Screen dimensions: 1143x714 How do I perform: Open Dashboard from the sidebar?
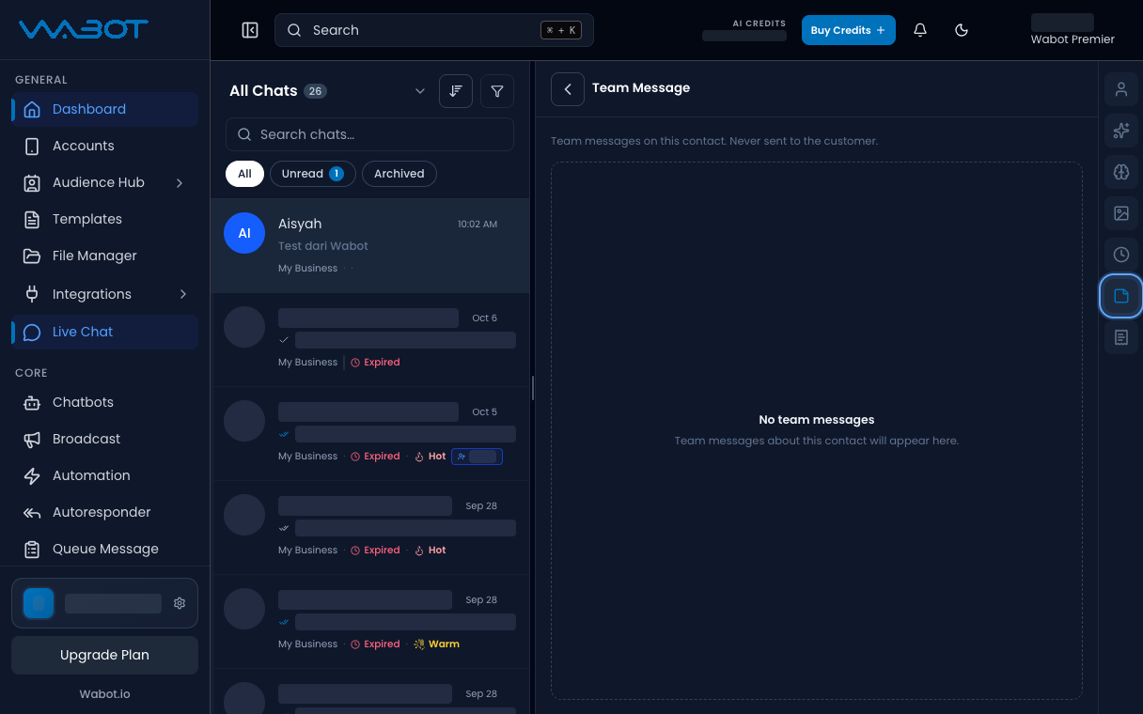pos(104,109)
